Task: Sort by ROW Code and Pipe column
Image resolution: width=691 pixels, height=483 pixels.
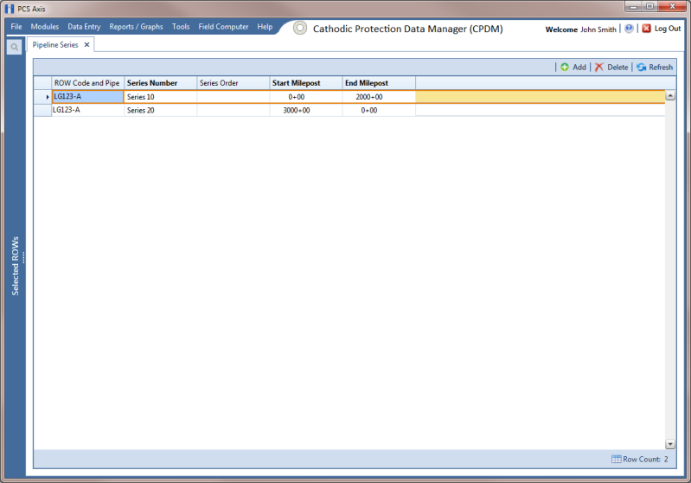Action: 87,83
